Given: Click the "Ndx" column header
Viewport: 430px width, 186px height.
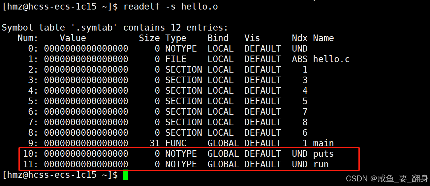Looking at the screenshot, I should pyautogui.click(x=300, y=38).
